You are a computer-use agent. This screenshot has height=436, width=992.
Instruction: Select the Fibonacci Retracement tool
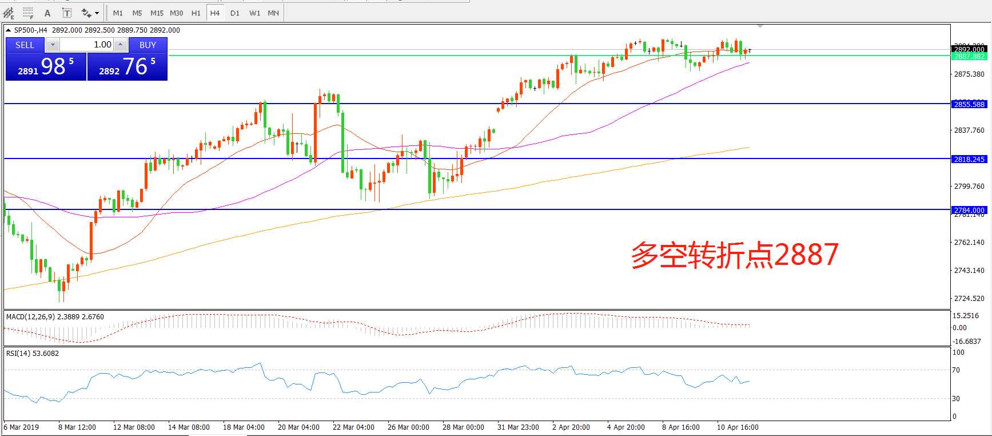28,13
